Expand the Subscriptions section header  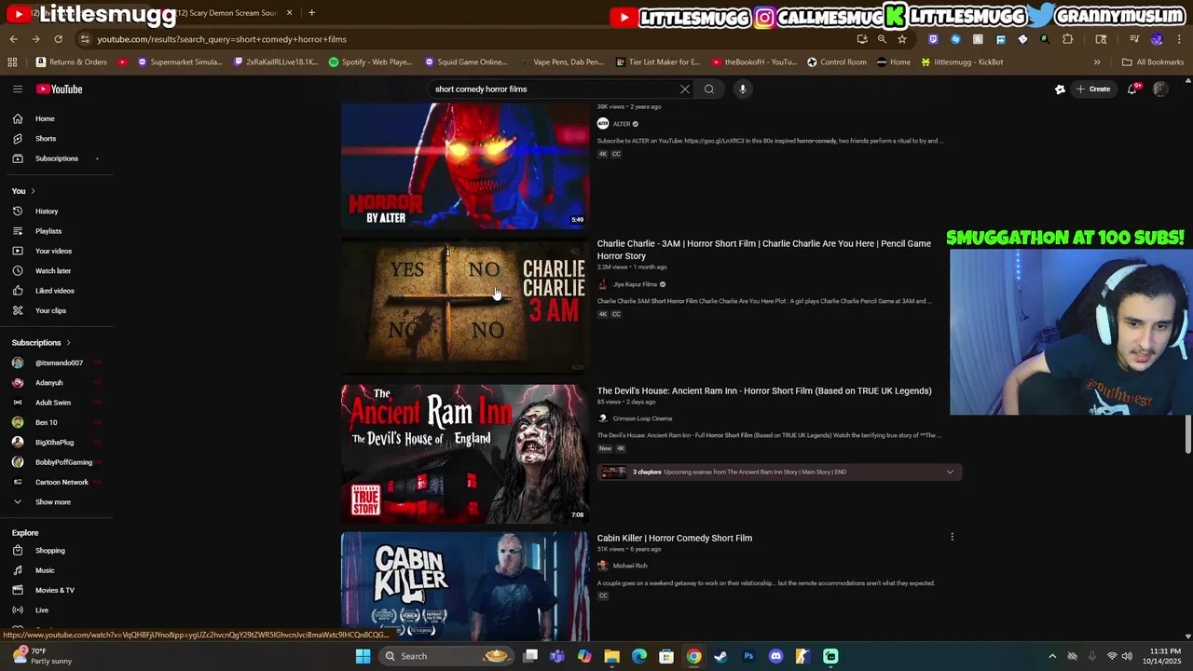(x=41, y=343)
